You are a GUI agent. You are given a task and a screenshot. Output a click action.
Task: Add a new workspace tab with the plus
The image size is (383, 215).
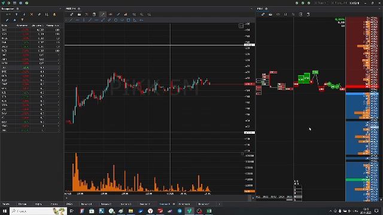219,204
